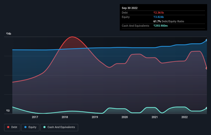Click Cash And Equivalents label in tooltip
211x135 pixels.
135,26
